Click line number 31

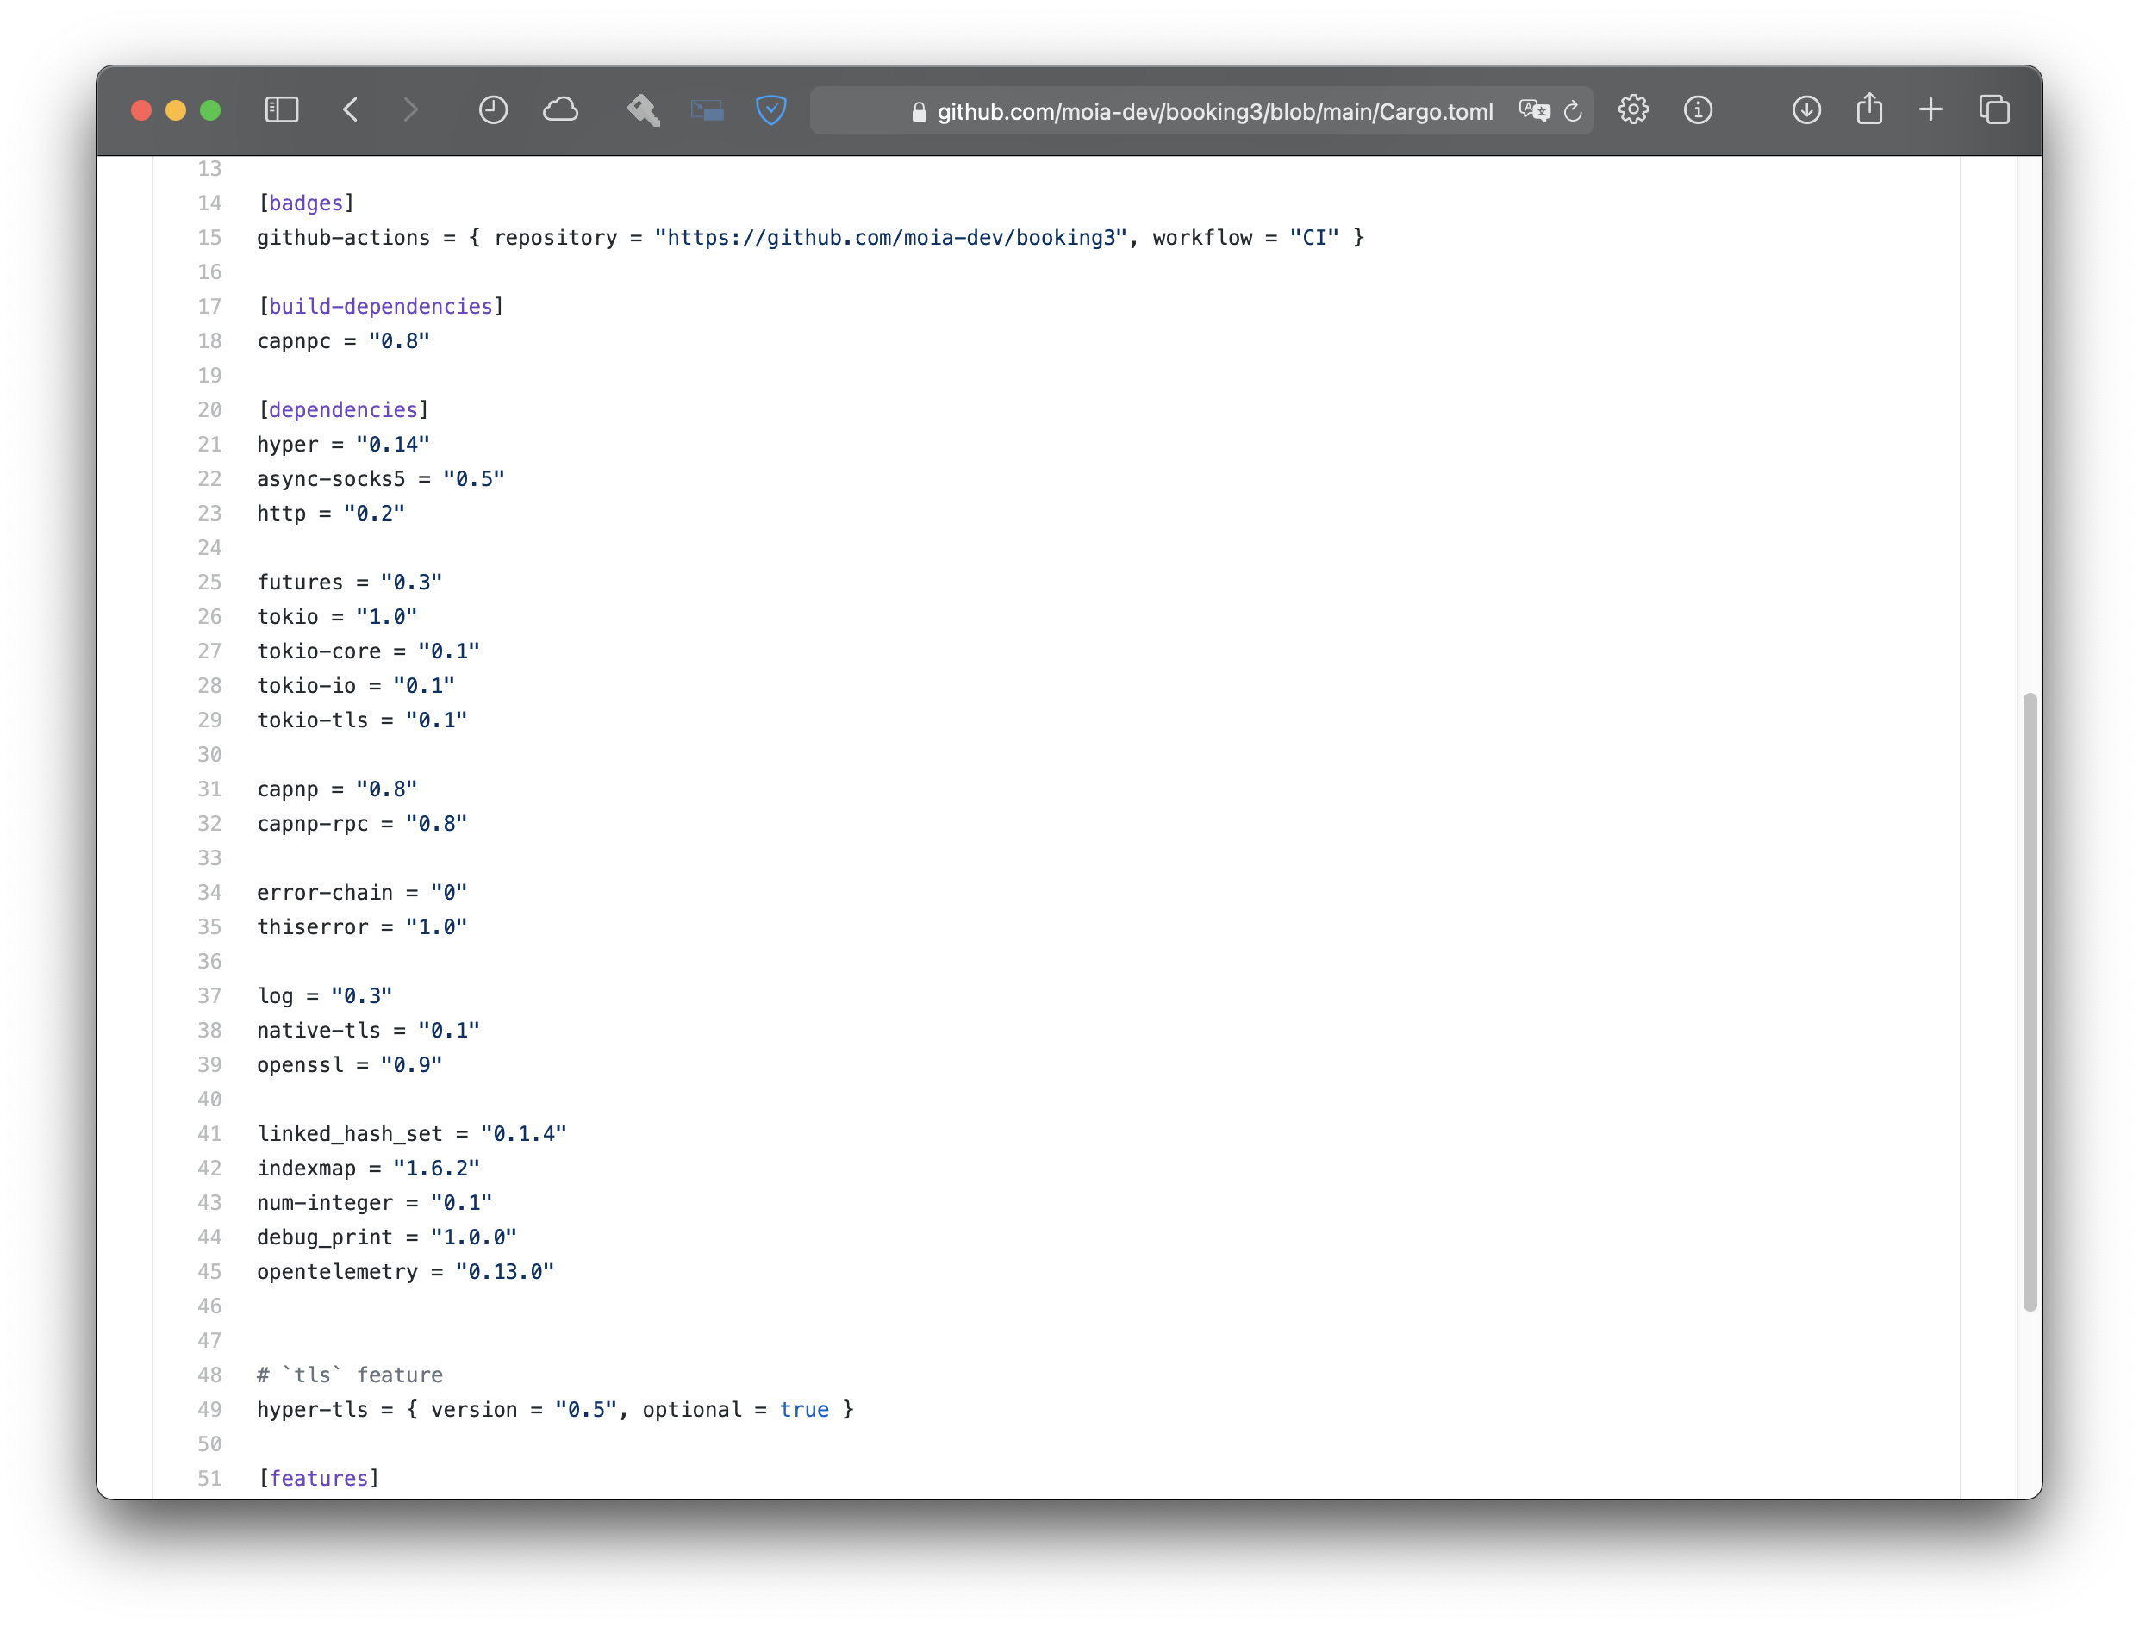tap(209, 789)
